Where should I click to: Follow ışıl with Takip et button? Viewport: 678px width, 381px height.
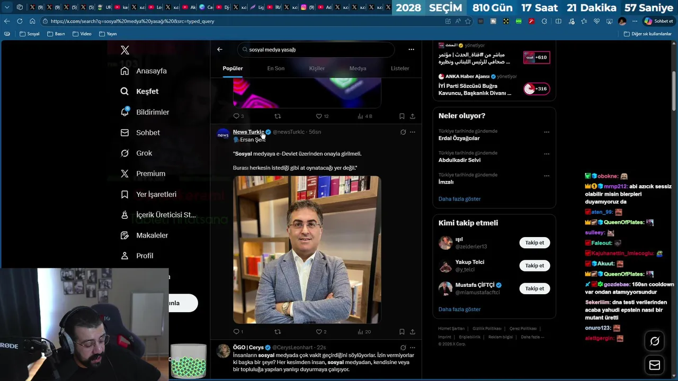coord(534,243)
